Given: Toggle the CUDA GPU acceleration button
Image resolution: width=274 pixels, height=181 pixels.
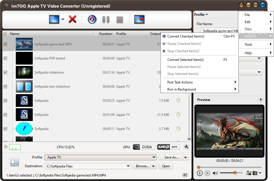Looking at the screenshot, I should coord(144,147).
